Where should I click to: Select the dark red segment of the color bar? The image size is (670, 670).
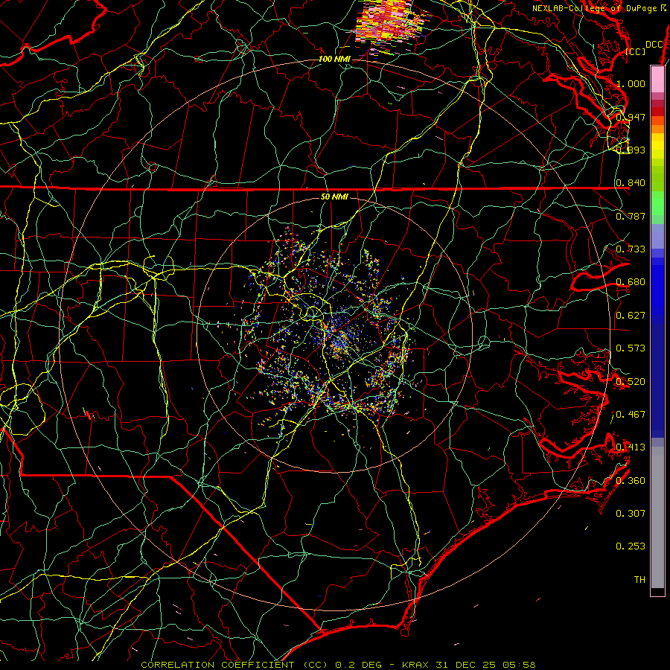click(657, 112)
